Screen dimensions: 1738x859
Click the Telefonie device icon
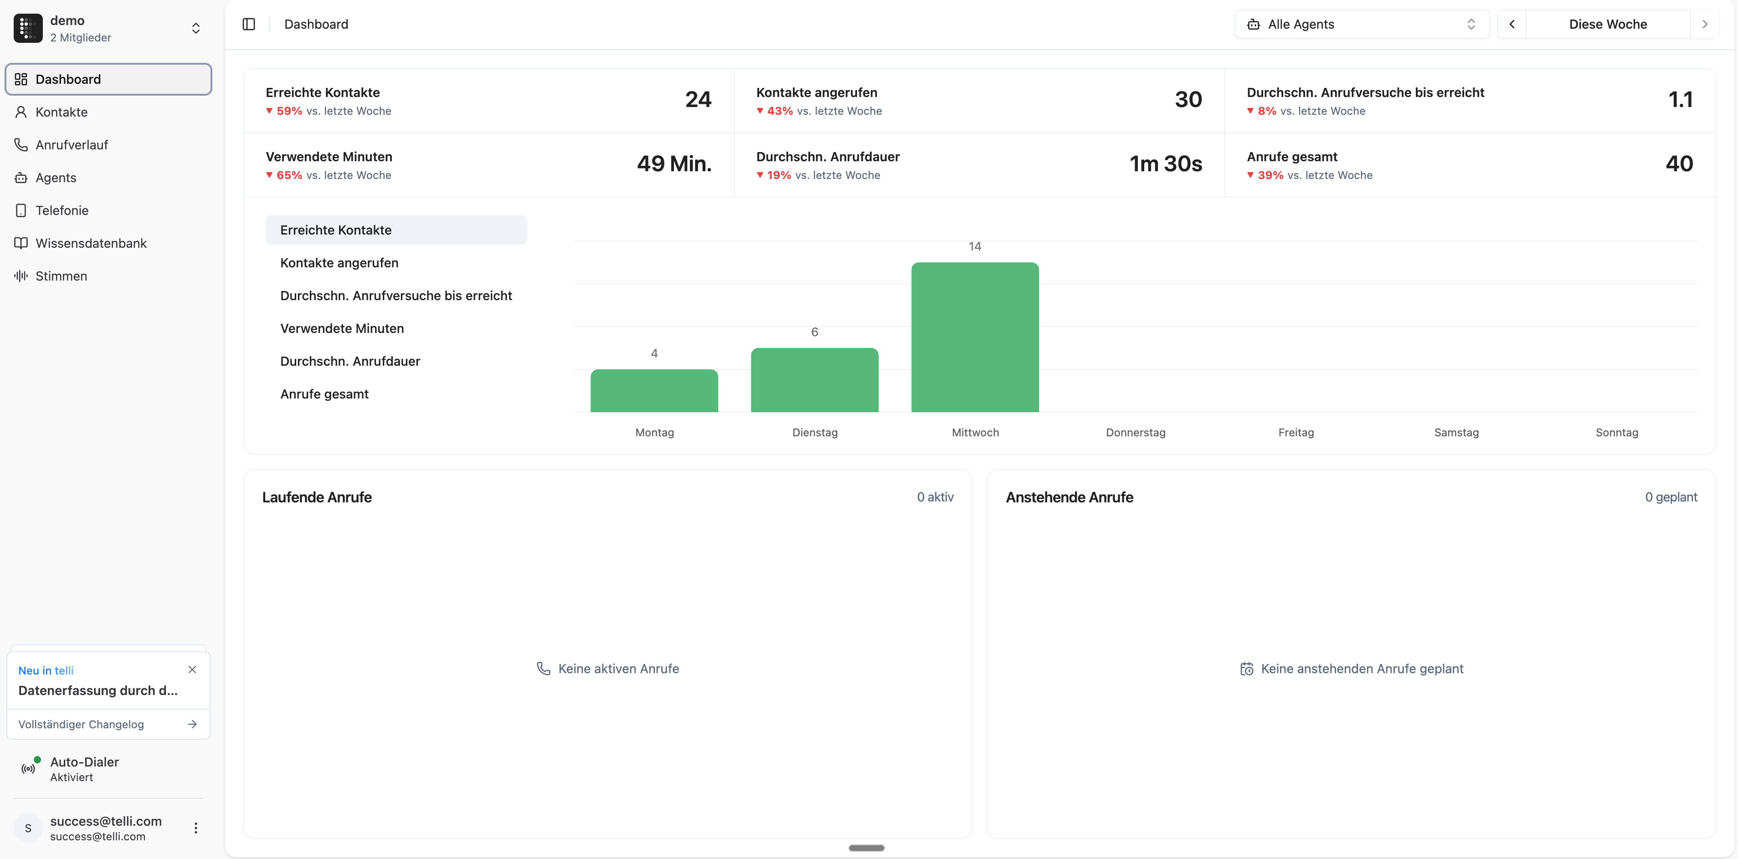point(21,210)
